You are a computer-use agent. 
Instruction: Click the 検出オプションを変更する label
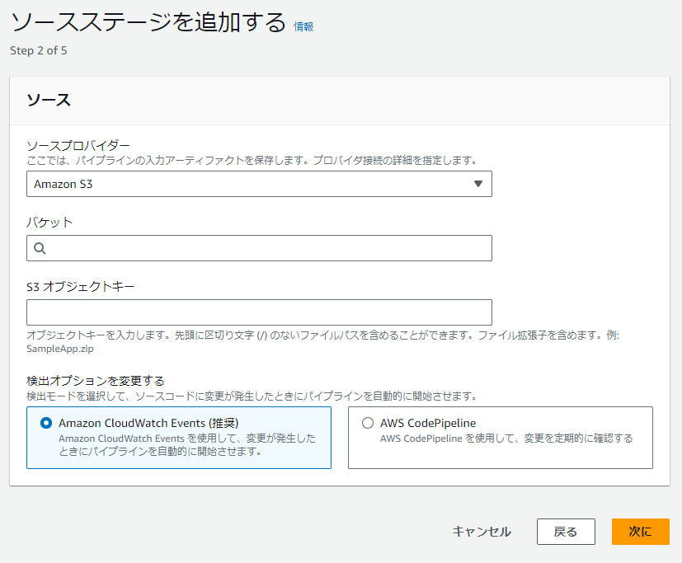coord(96,381)
